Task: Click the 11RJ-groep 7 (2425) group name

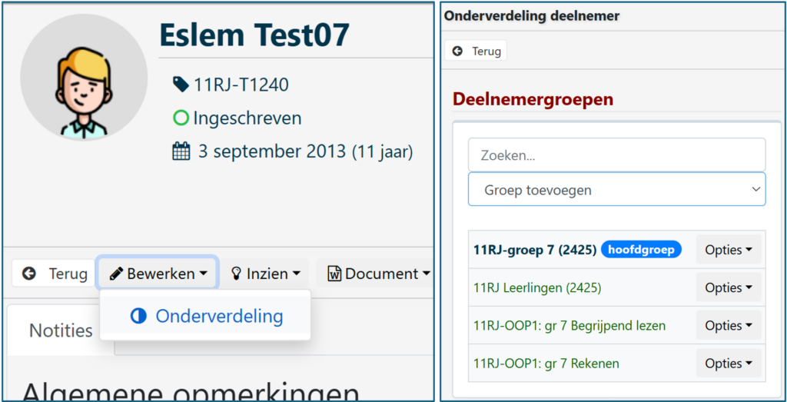Action: pyautogui.click(x=535, y=250)
